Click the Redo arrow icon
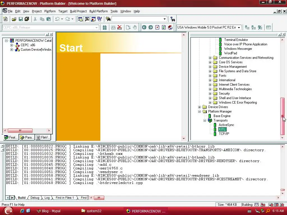 point(68,19)
